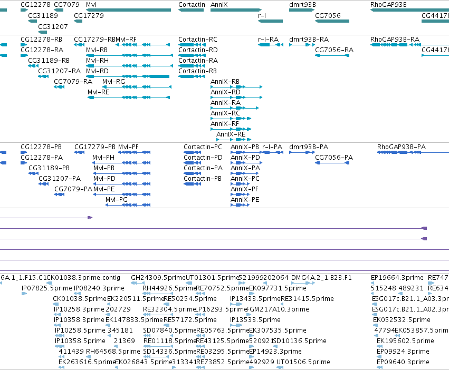Click the CG7056 gene label
The width and height of the screenshot is (449, 370).
(x=328, y=15)
